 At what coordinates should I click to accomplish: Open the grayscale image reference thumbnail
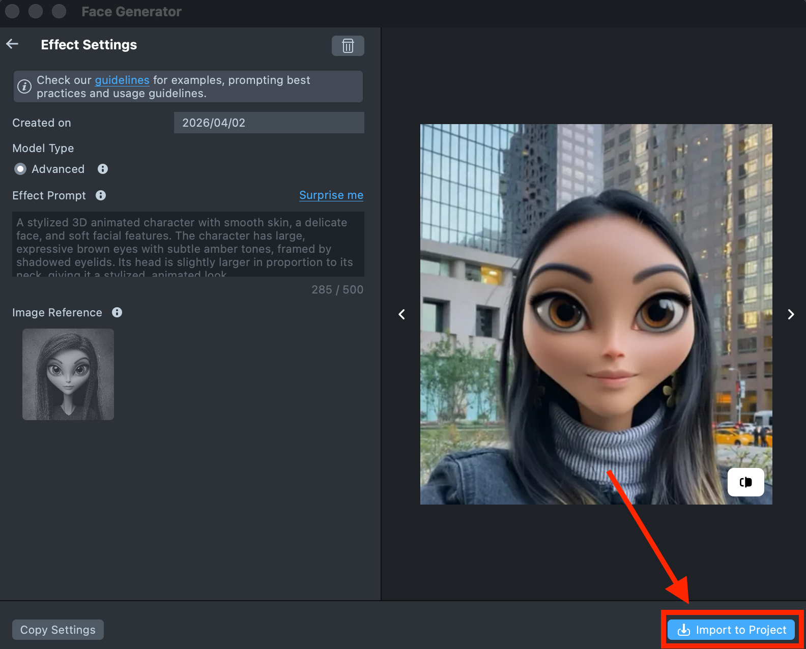68,374
